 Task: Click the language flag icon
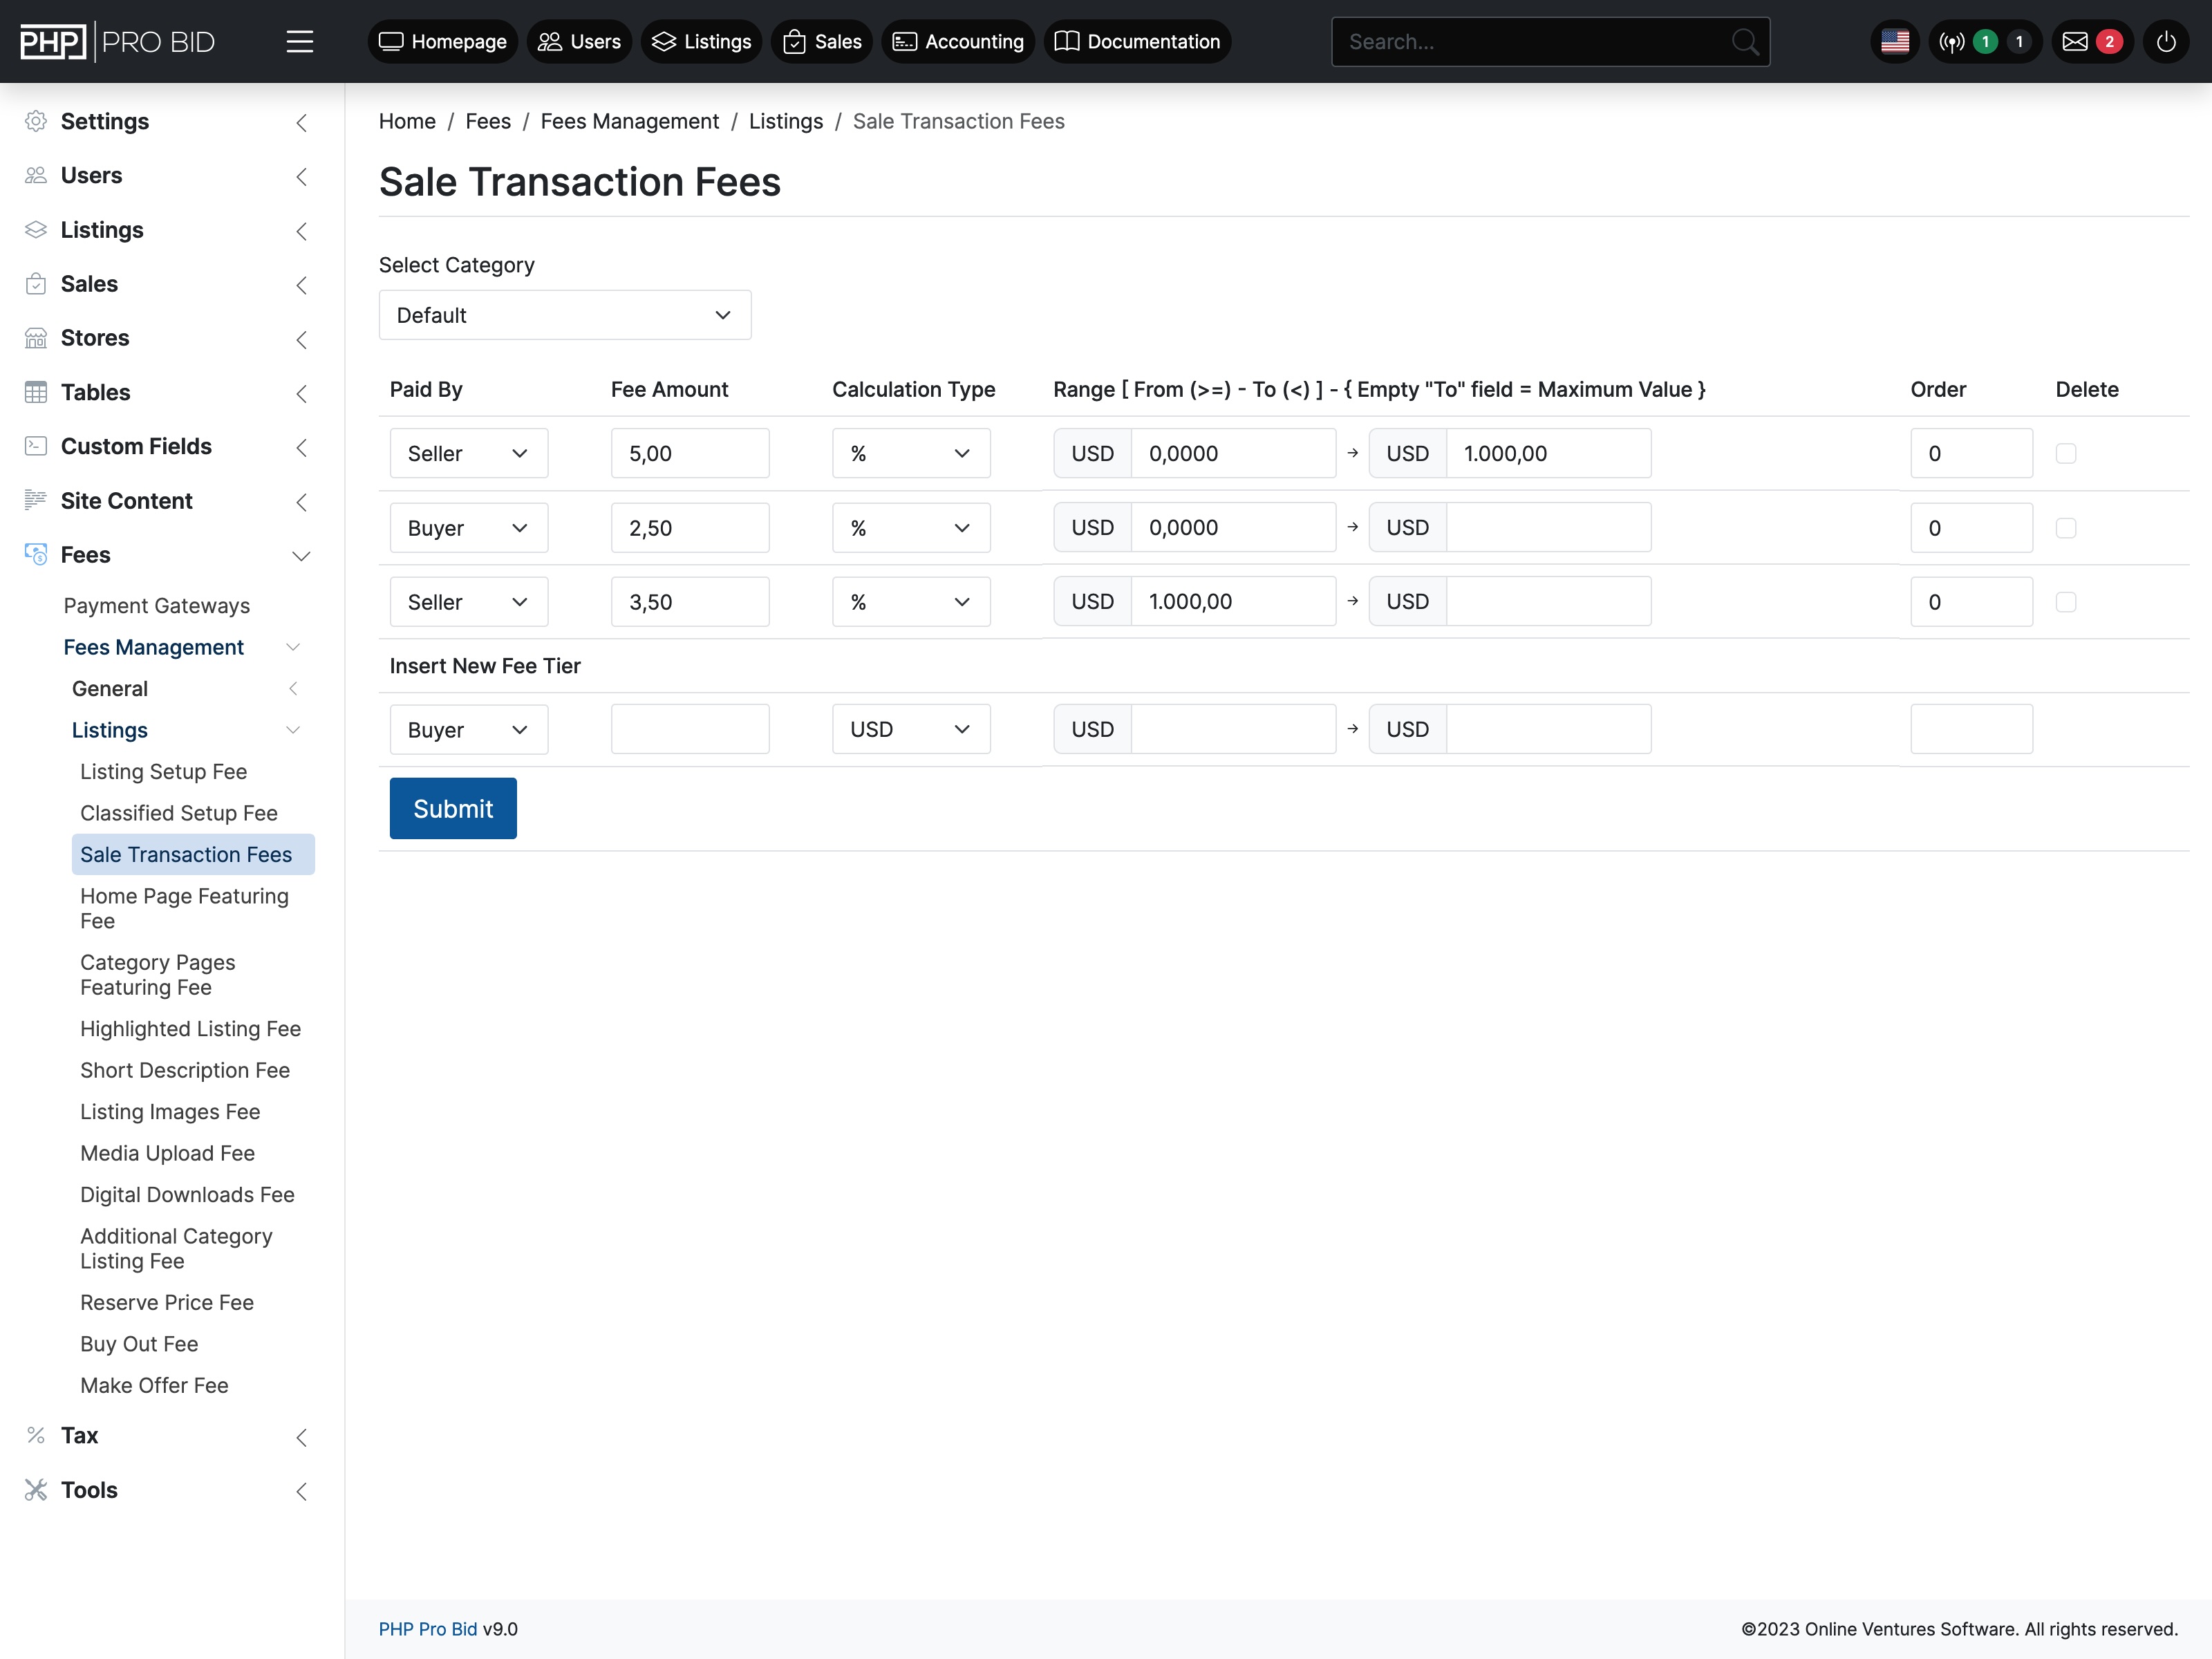point(1895,41)
